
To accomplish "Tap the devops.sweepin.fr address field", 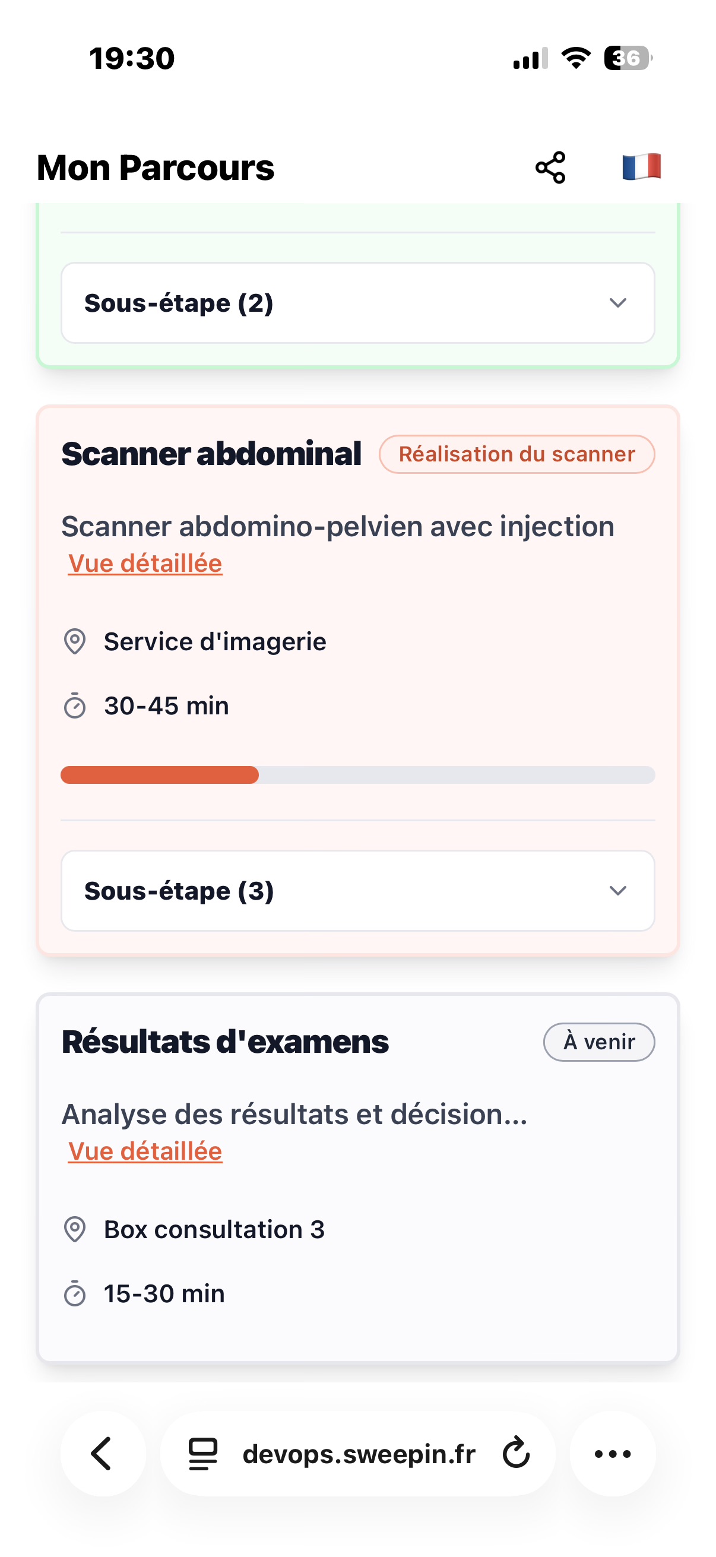I will pyautogui.click(x=359, y=1454).
